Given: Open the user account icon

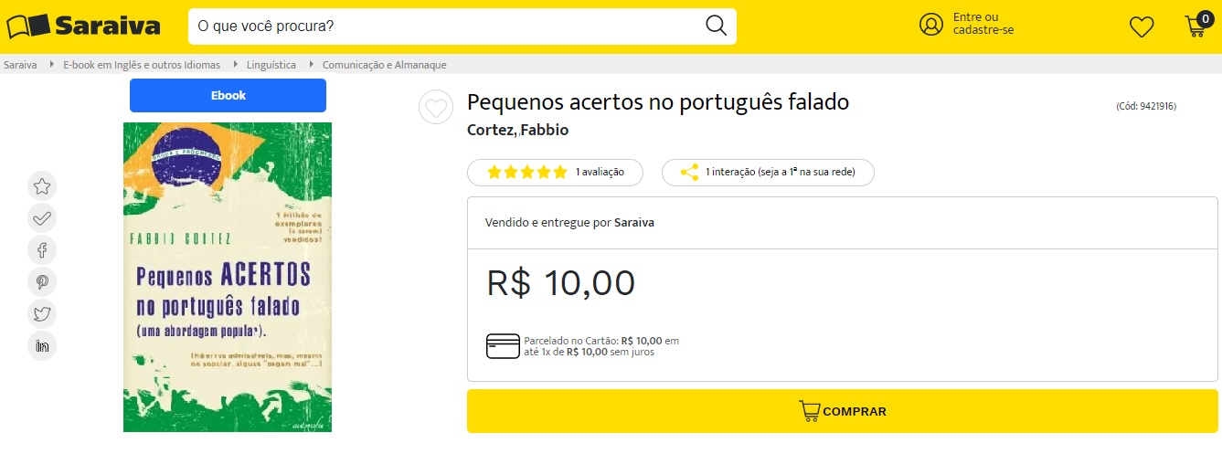Looking at the screenshot, I should coord(930,25).
